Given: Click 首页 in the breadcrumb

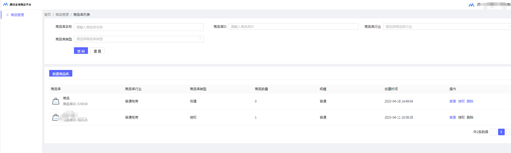Looking at the screenshot, I should (x=48, y=15).
